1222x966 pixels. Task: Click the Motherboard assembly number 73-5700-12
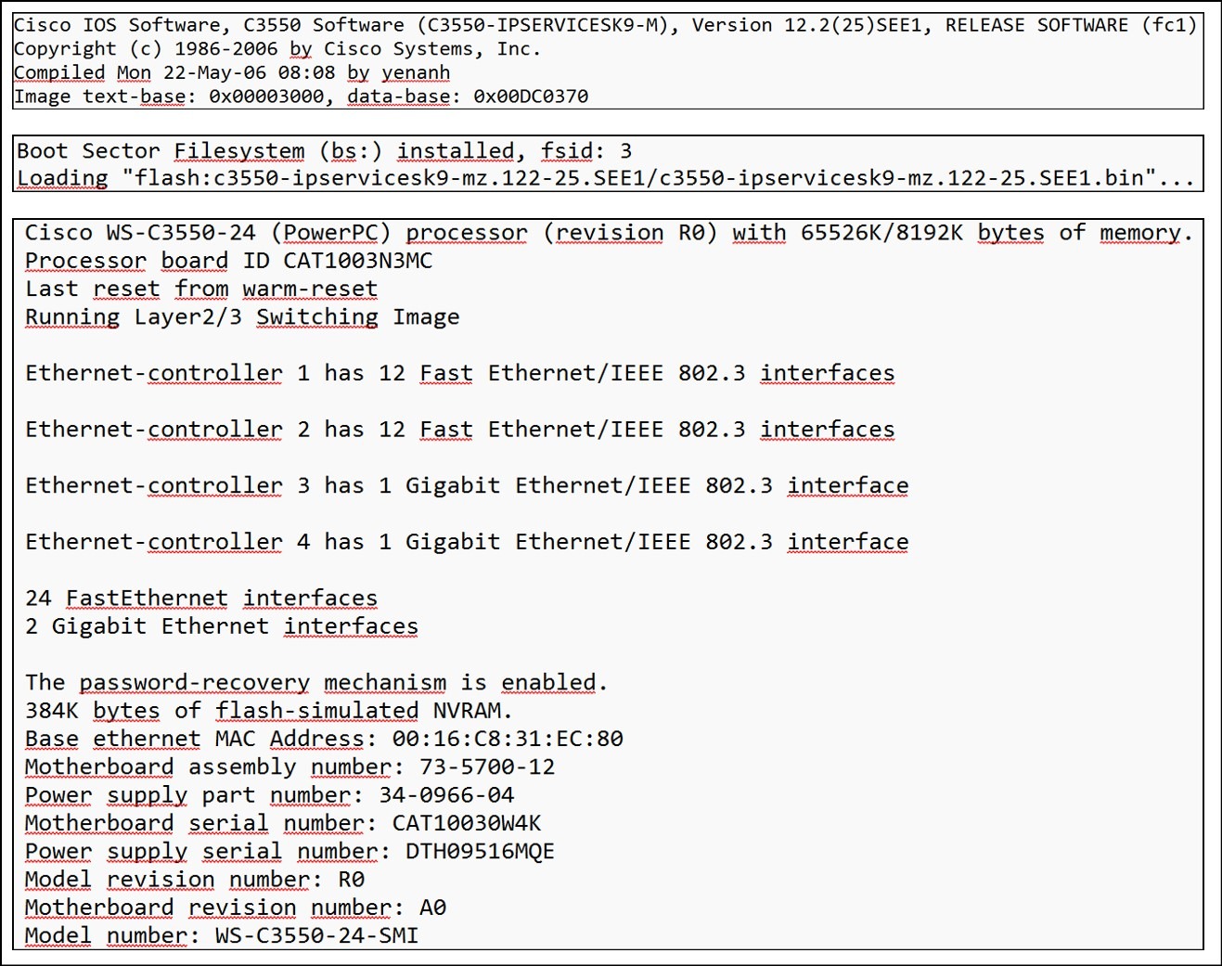tap(289, 767)
